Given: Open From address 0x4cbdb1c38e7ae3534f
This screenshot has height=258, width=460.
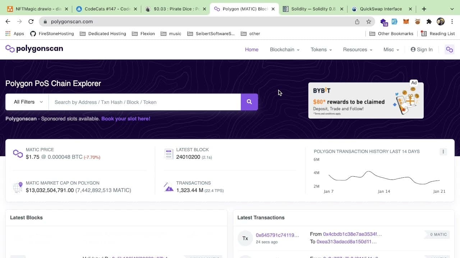Looking at the screenshot, I should pos(352,234).
